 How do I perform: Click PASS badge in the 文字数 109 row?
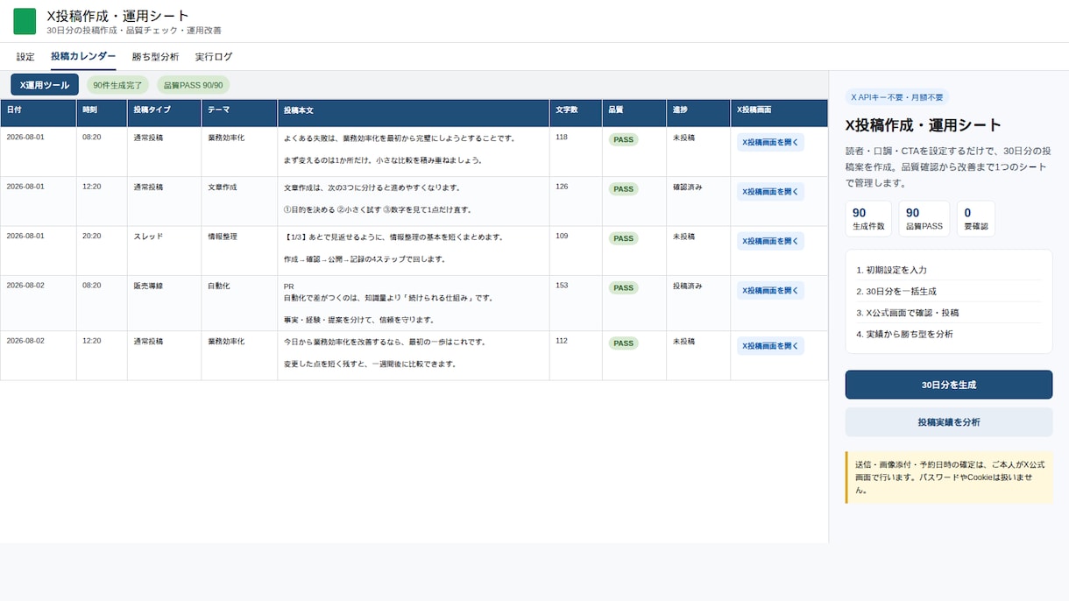click(x=623, y=238)
